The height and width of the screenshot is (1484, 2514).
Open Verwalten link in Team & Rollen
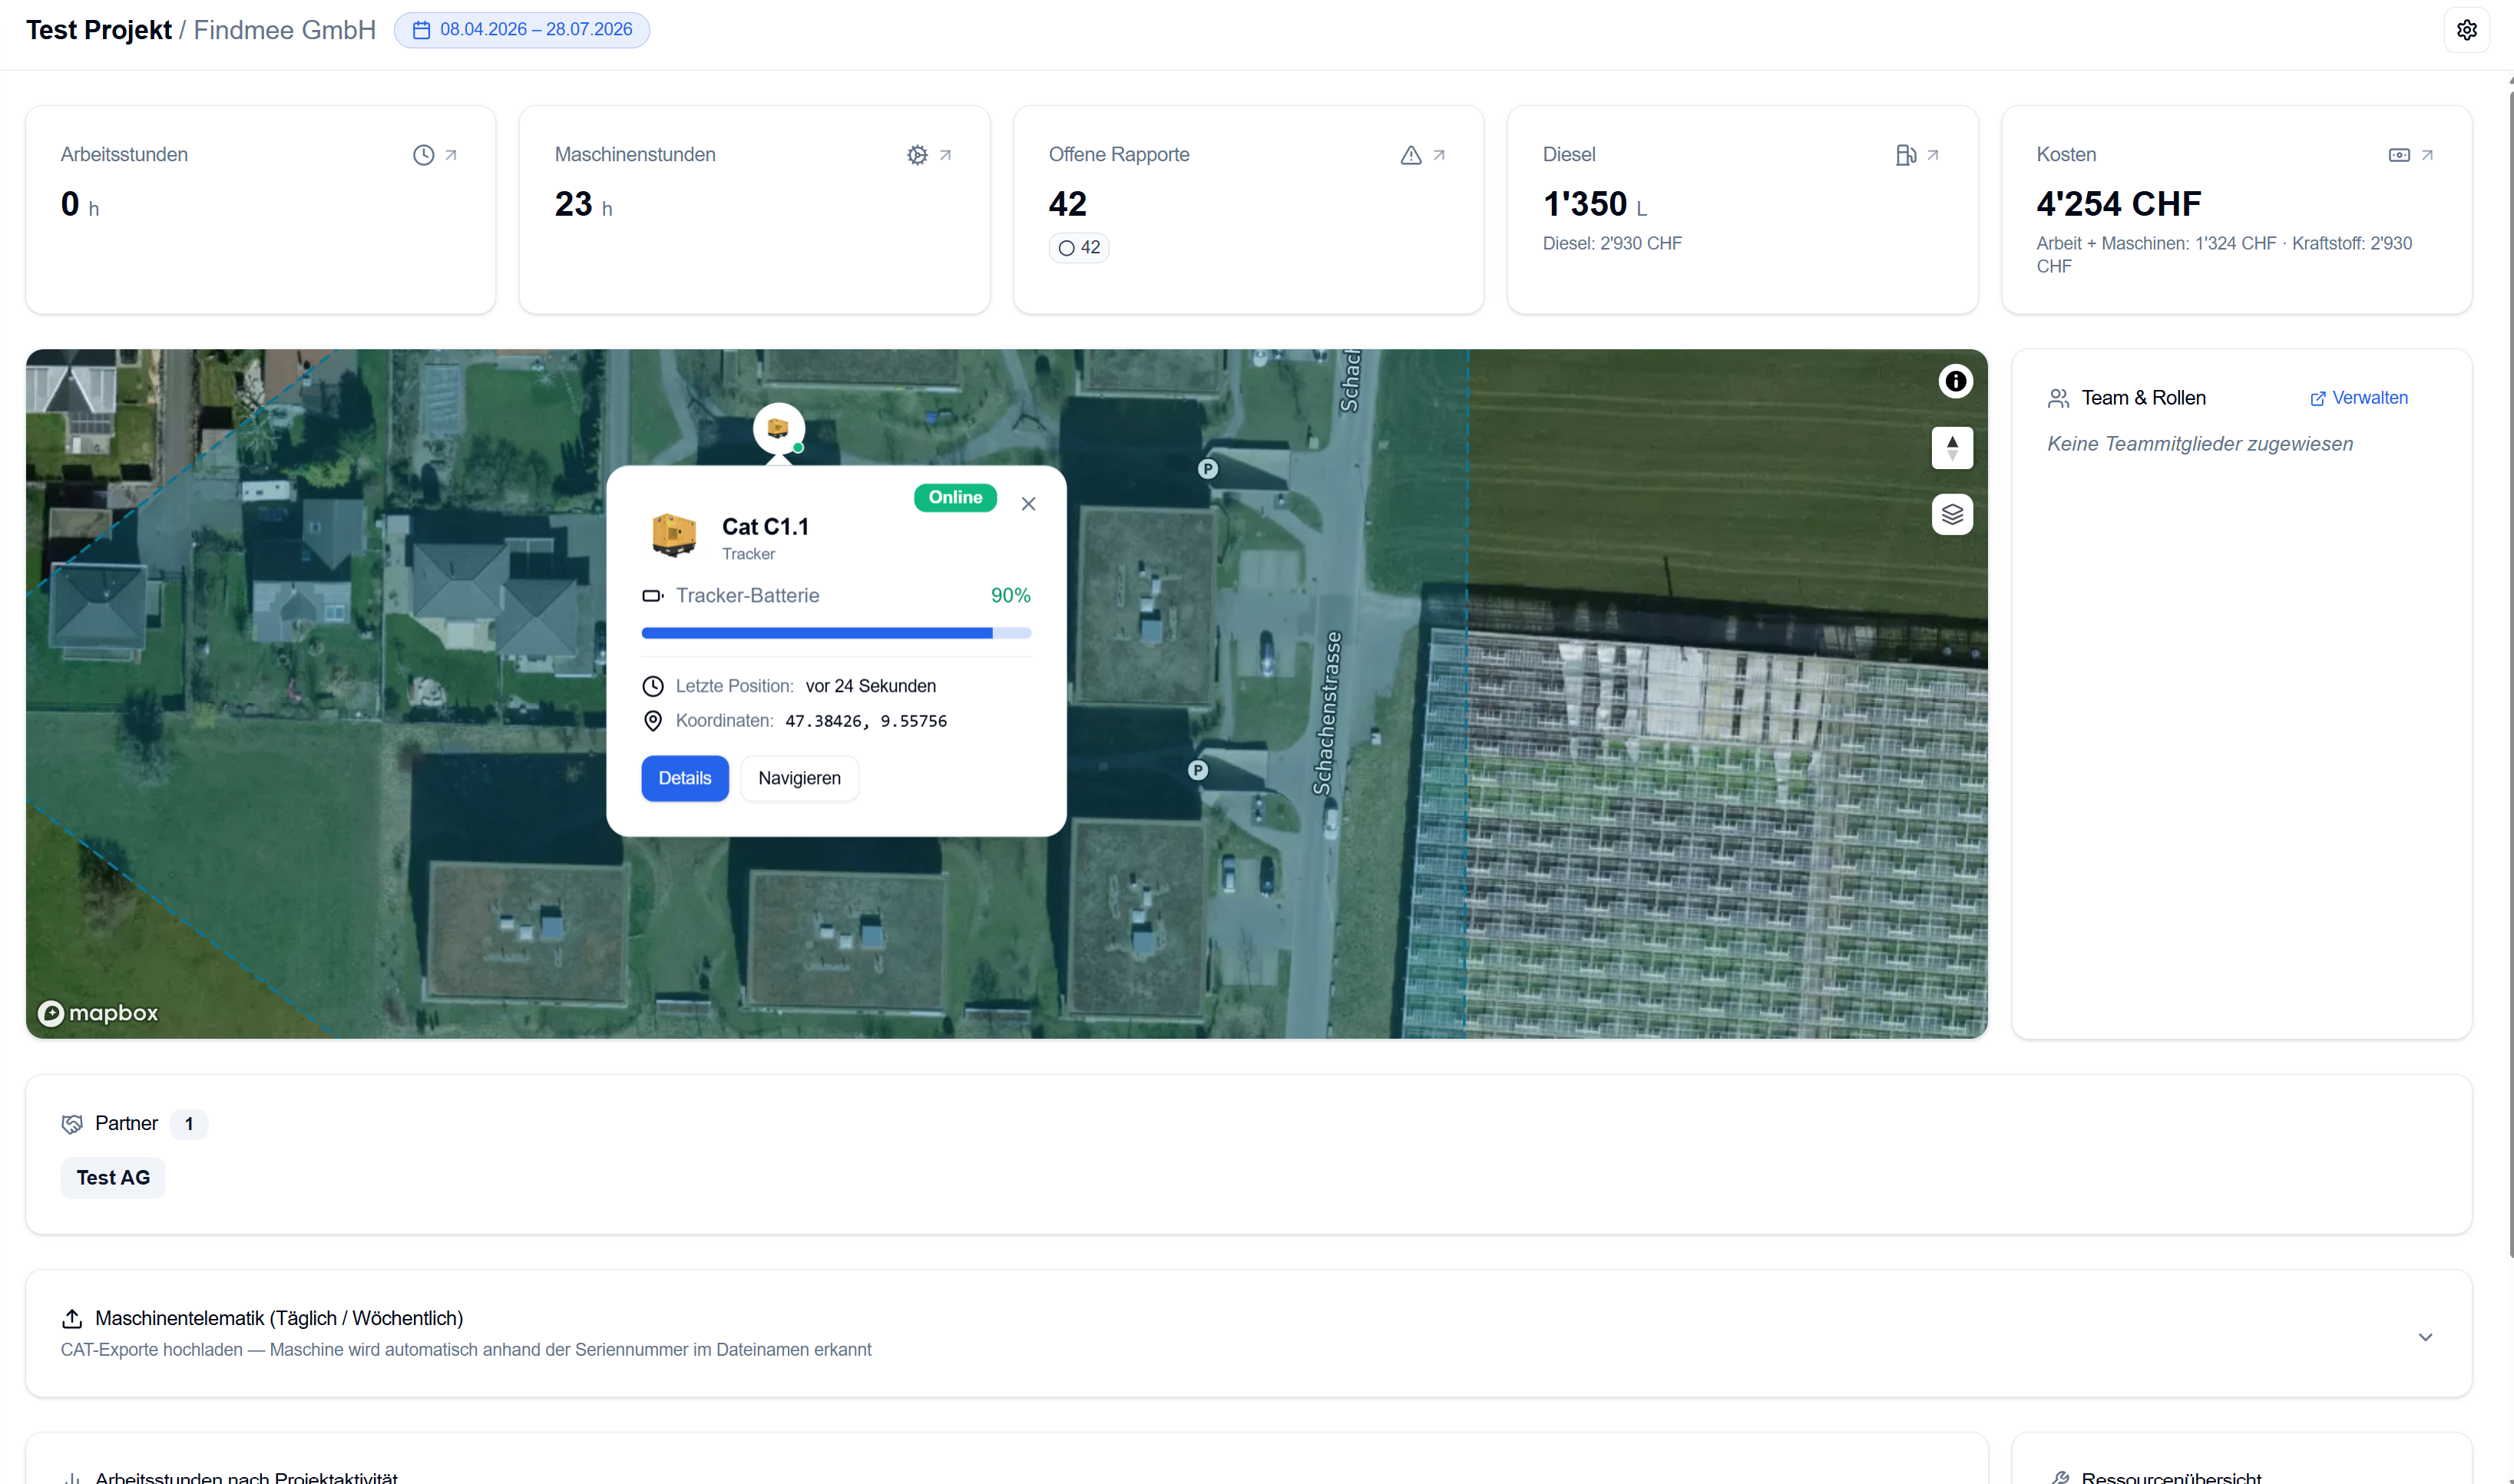(x=2359, y=398)
